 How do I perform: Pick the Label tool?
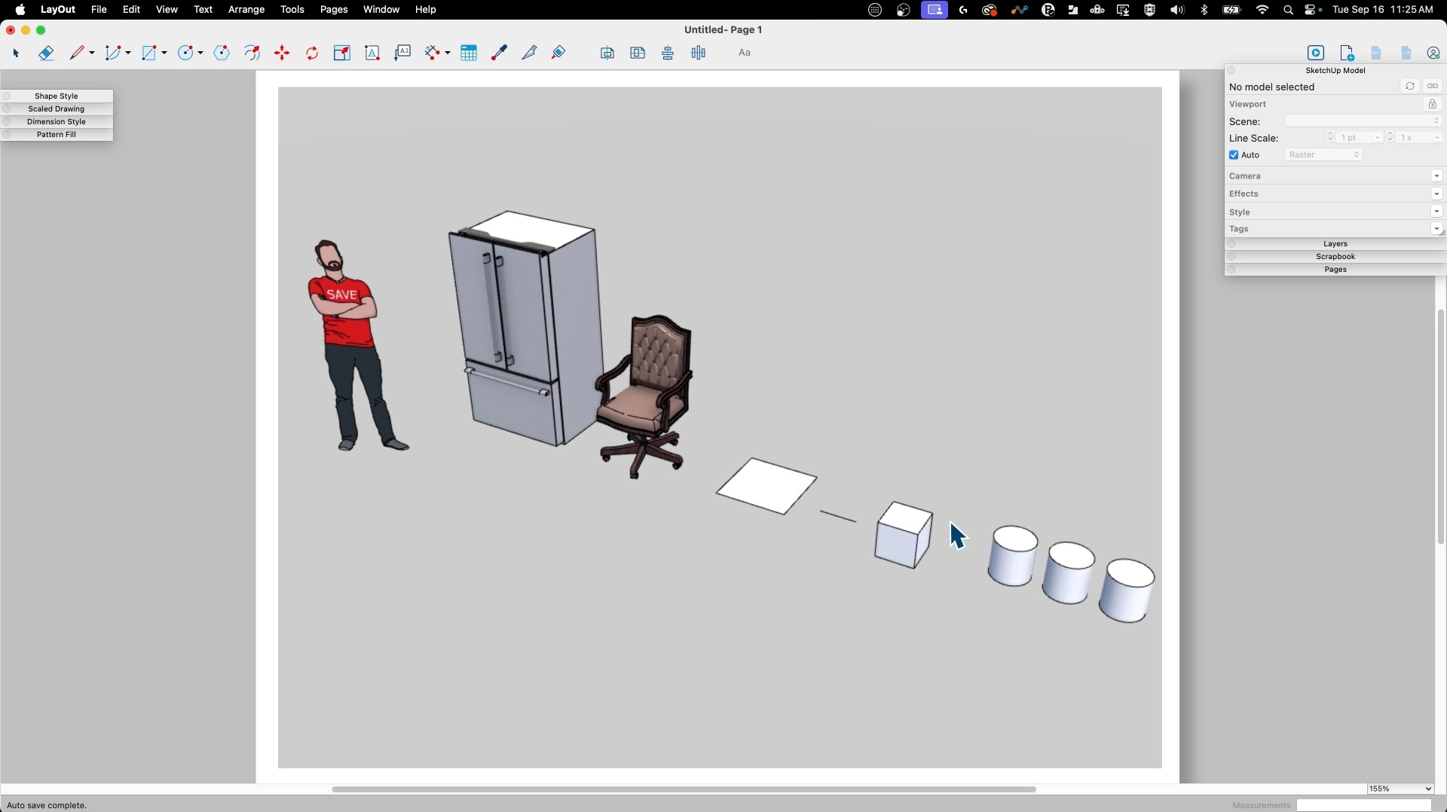click(x=403, y=53)
